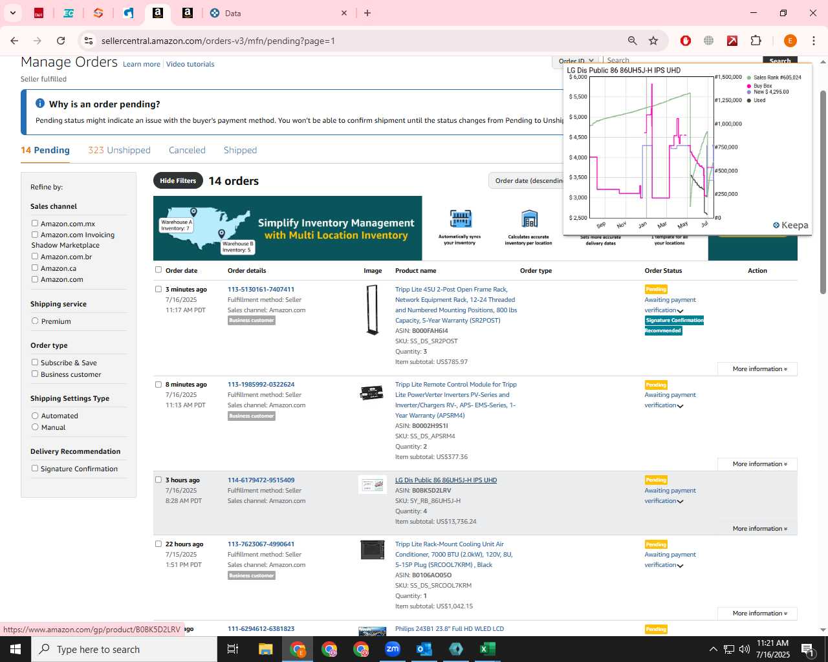This screenshot has width=828, height=662.
Task: Check the Amazon.ca filter
Action: [35, 268]
